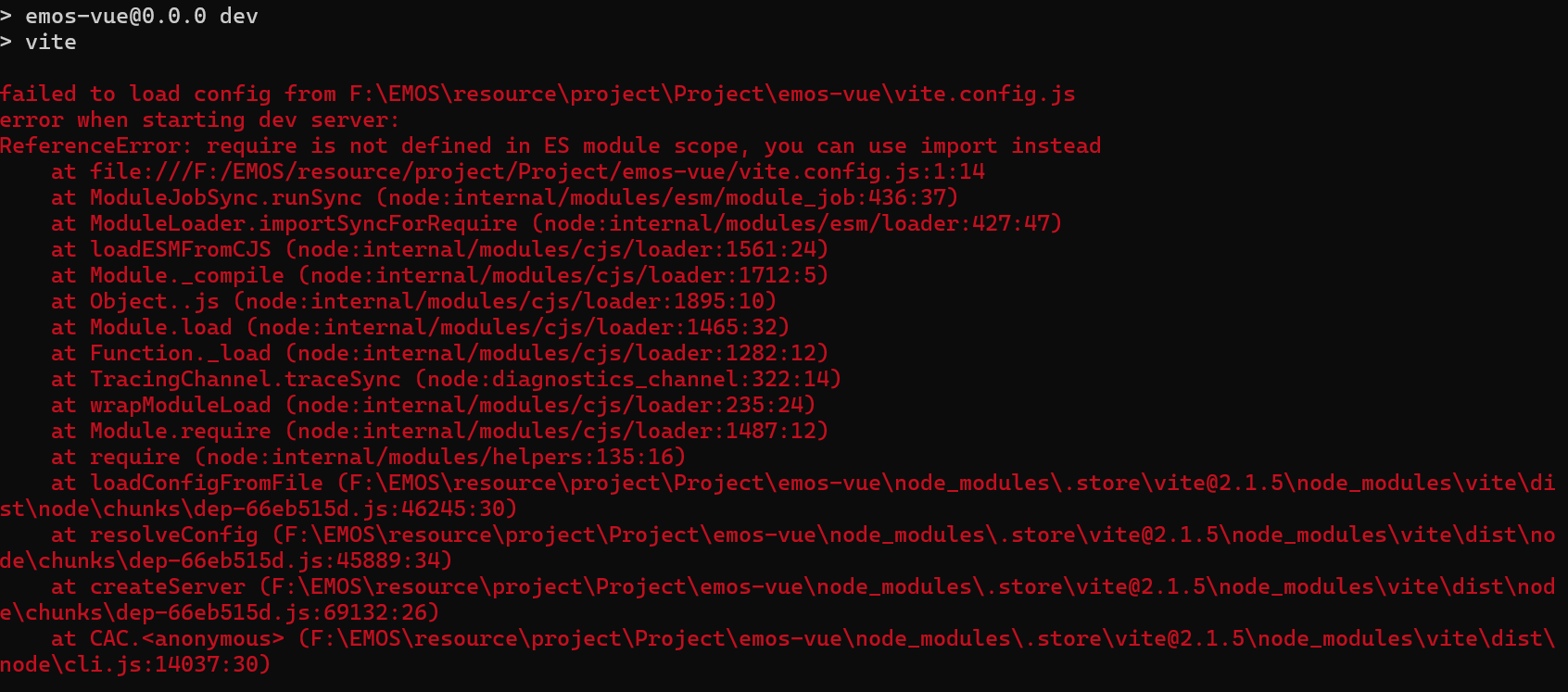Click the "error when starting dev server:" text
This screenshot has width=1568, height=692.
pyautogui.click(x=199, y=120)
